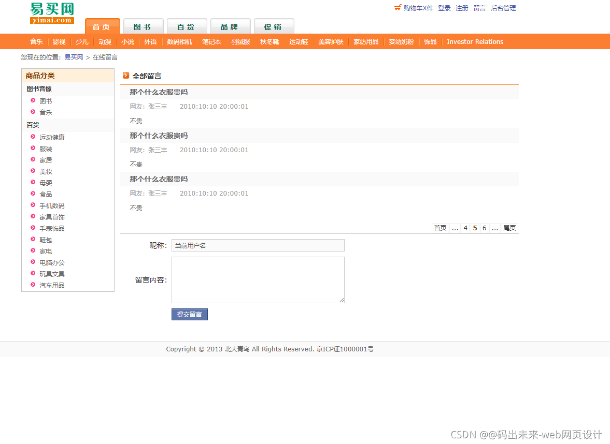Click the pink bullet icon next to 家具首饰
The height and width of the screenshot is (444, 610).
pos(33,216)
